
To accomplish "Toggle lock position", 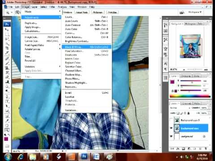I will click(185, 113).
